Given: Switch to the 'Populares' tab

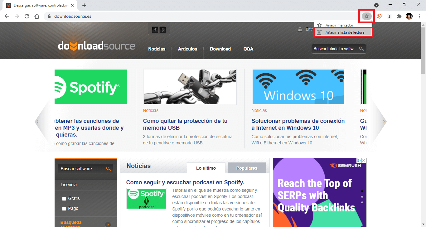Looking at the screenshot, I should (x=247, y=168).
